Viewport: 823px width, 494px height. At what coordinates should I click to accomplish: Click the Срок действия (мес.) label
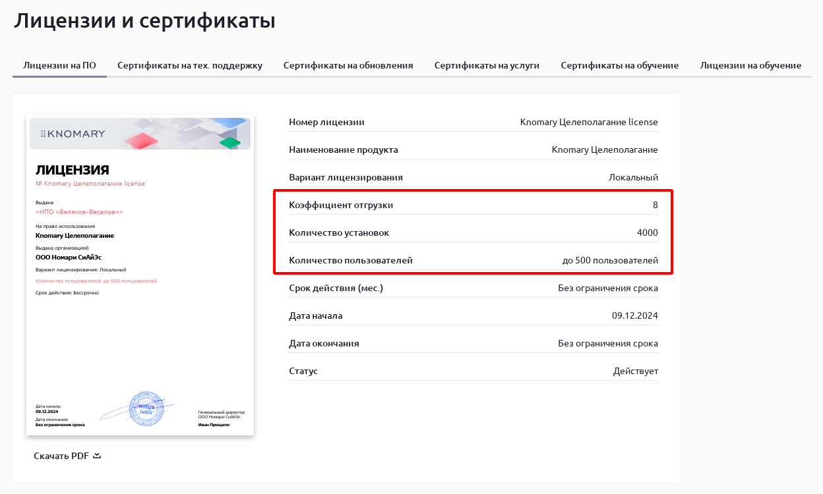coord(336,288)
